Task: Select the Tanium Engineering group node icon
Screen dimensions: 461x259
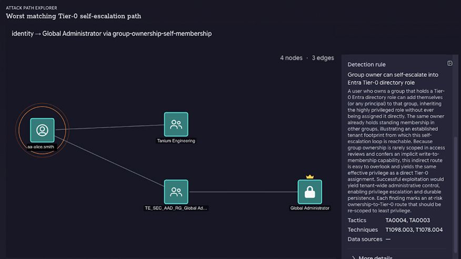Action: tap(176, 124)
